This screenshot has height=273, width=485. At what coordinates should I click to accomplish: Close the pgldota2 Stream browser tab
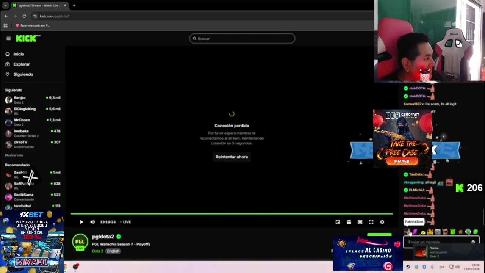coord(65,5)
